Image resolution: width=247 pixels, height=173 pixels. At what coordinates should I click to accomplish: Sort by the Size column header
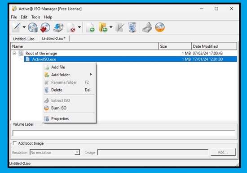175,46
